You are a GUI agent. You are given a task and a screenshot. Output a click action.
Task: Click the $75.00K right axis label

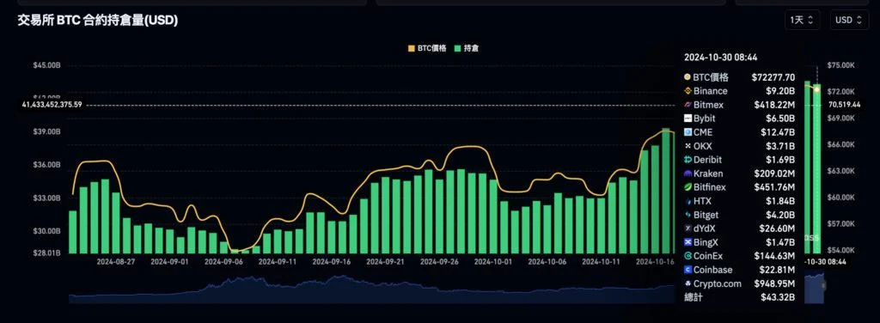[840, 65]
